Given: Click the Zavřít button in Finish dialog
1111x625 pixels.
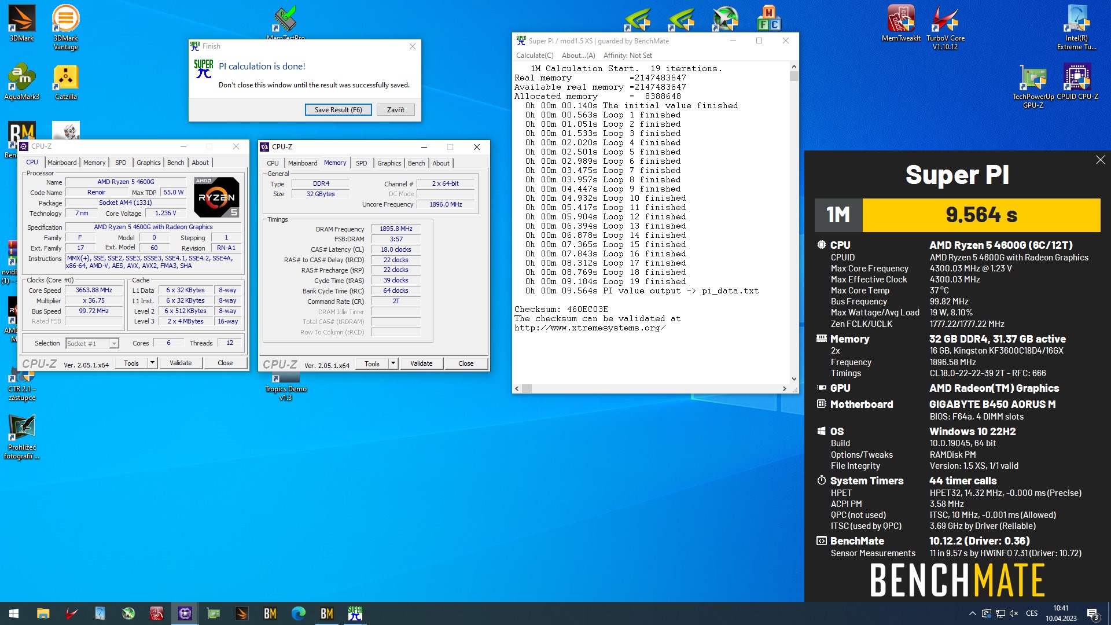Looking at the screenshot, I should (x=396, y=110).
